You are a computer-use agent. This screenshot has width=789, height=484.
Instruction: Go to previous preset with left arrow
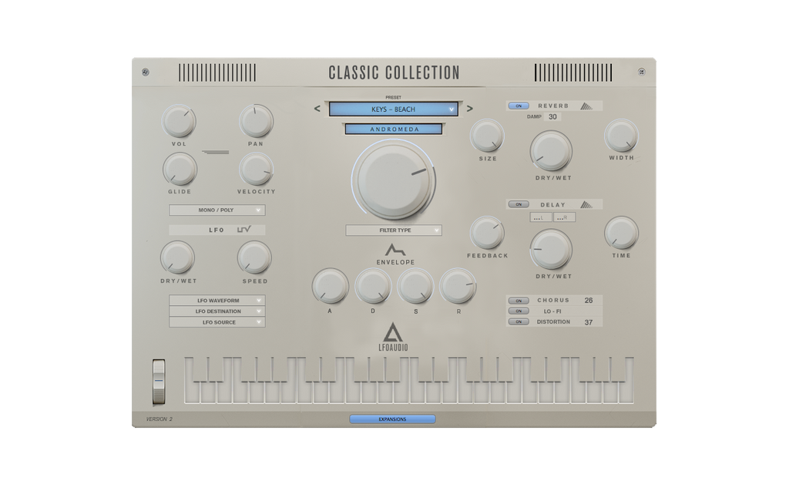click(317, 109)
